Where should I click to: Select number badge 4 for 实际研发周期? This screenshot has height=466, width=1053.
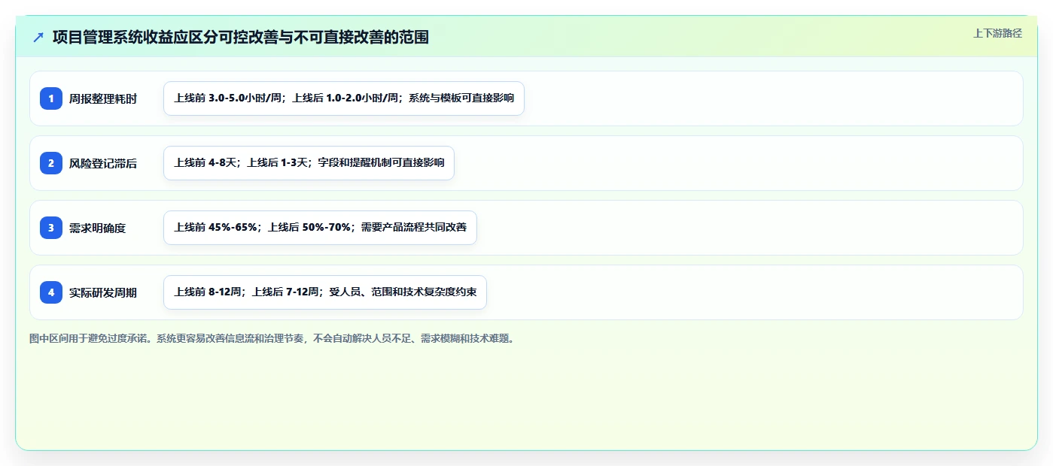[51, 292]
